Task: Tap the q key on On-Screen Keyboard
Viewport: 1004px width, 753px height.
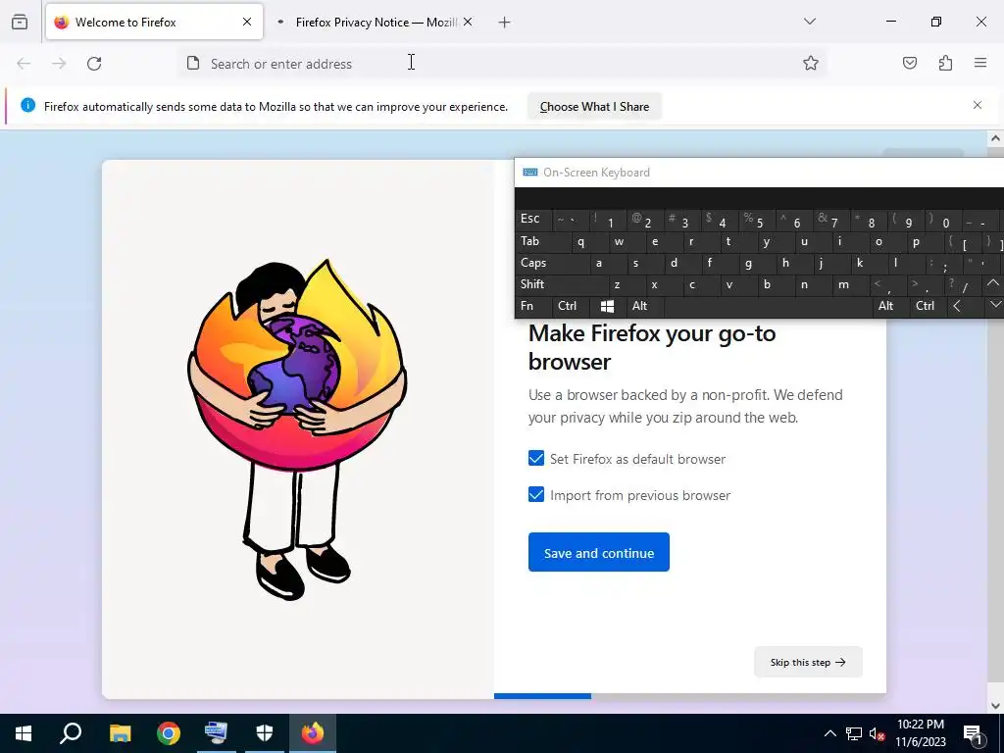Action: coord(589,241)
